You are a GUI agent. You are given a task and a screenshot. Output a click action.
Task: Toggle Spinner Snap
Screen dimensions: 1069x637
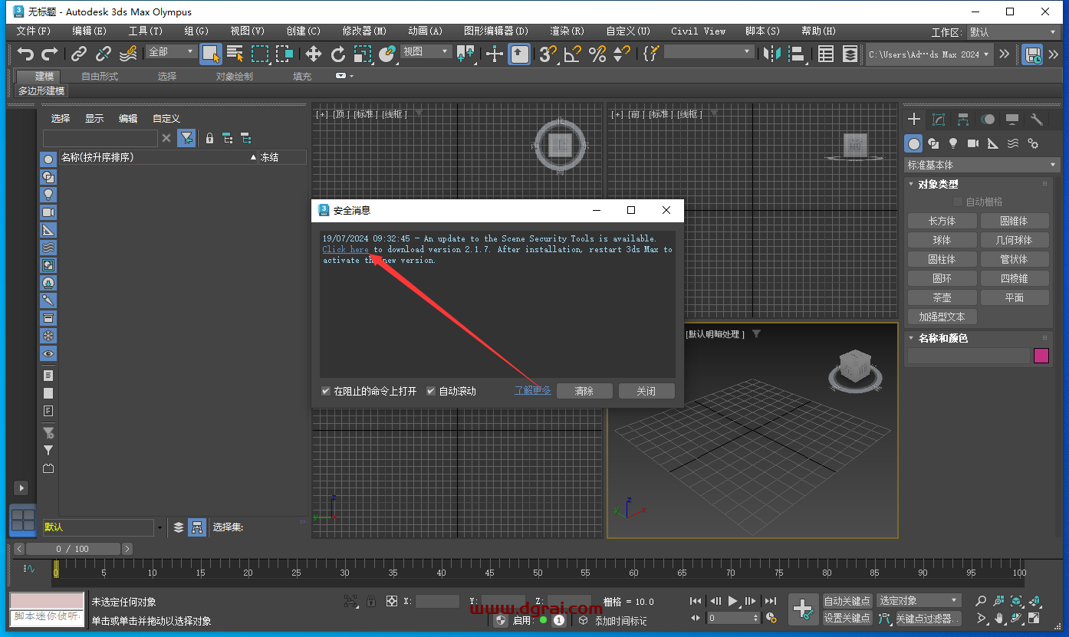(622, 54)
